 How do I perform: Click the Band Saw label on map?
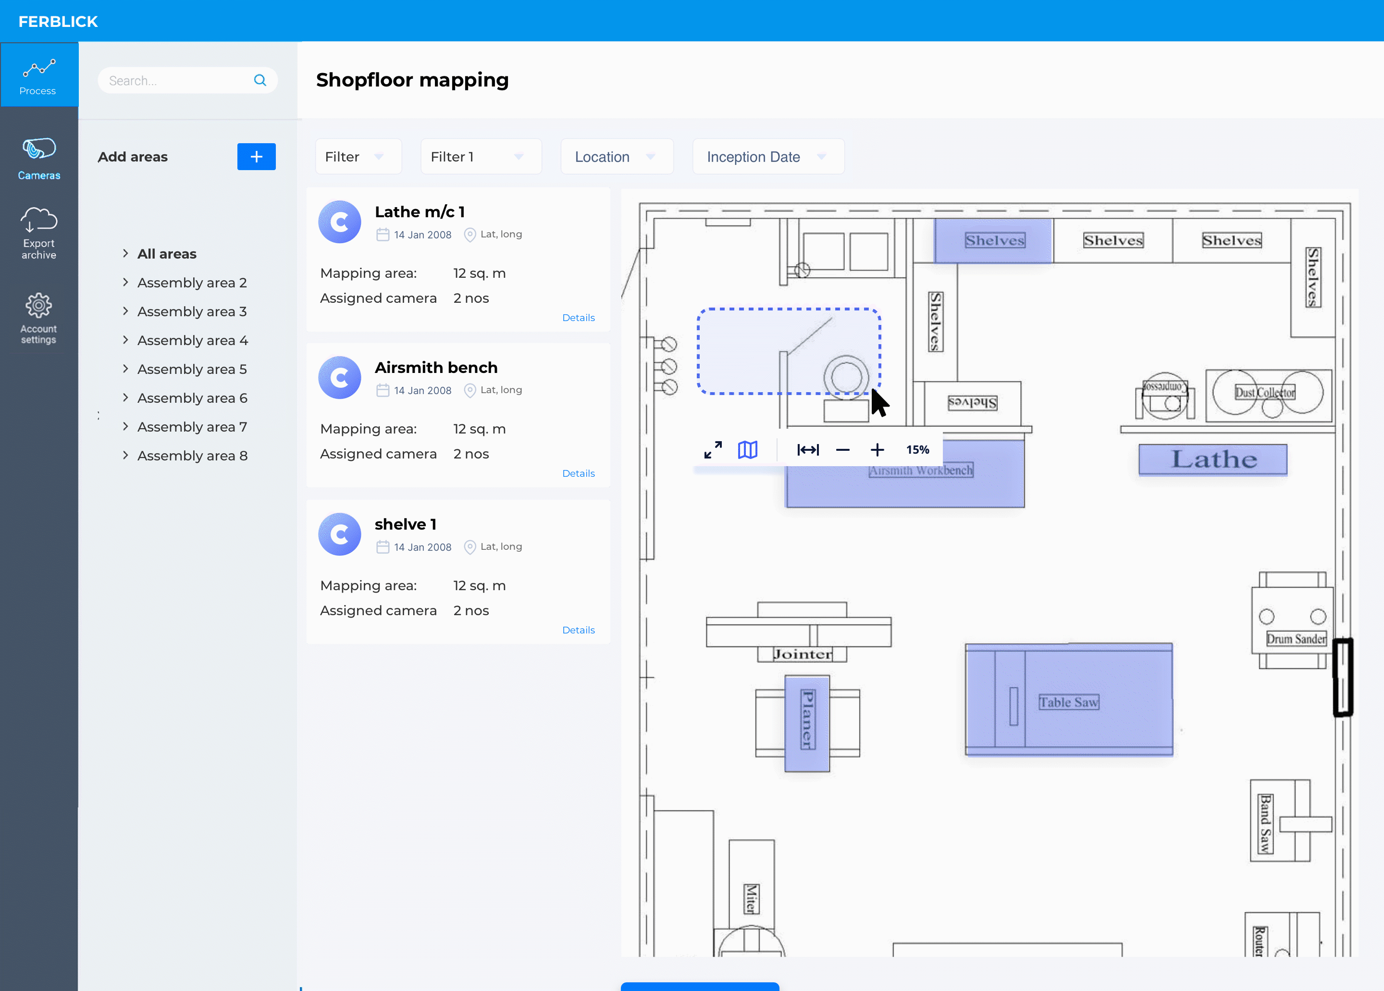click(x=1266, y=823)
